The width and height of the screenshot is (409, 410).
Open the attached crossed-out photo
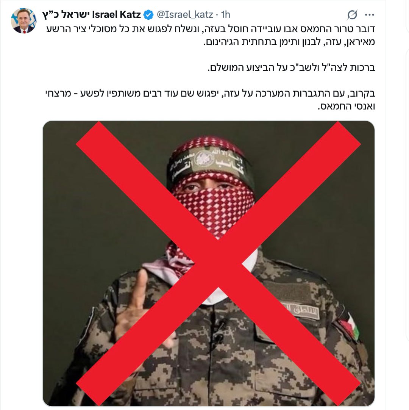209,263
